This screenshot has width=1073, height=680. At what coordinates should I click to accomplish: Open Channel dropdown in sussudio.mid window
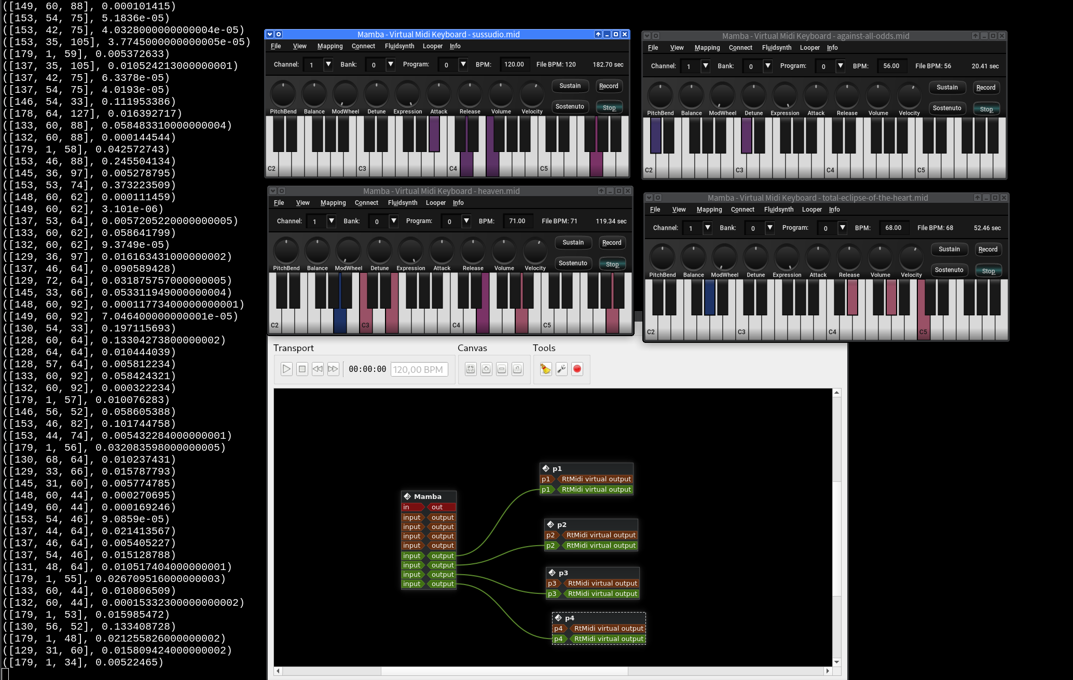[328, 64]
